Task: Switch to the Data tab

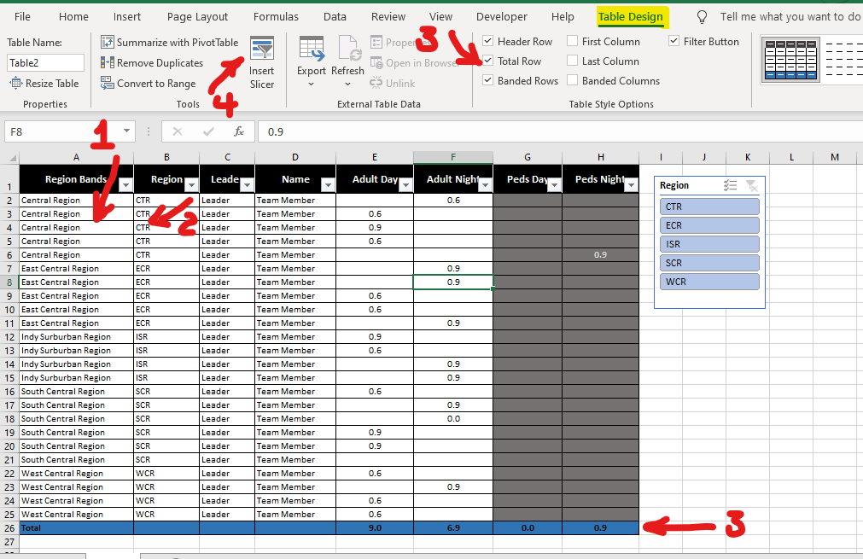Action: tap(335, 16)
